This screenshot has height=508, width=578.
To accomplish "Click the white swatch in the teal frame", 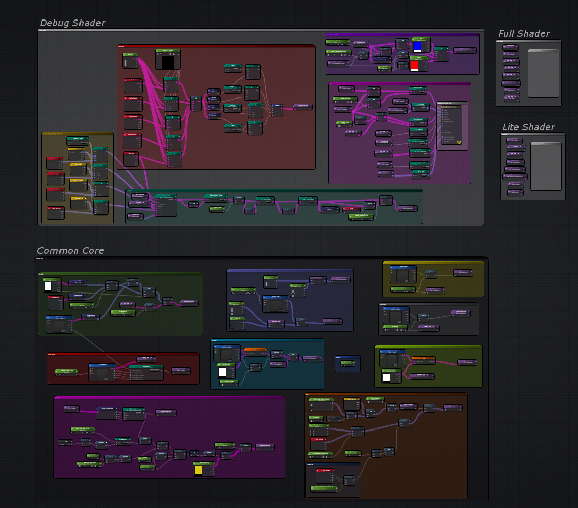I will (x=222, y=372).
